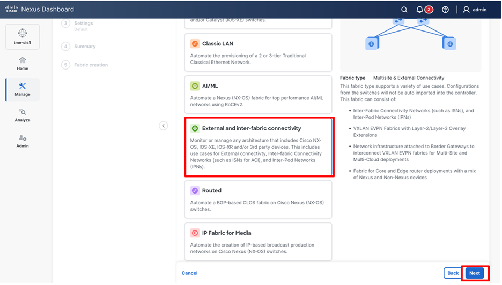The image size is (502, 285).
Task: Select the tme-cls1 cluster icon
Action: 23,36
